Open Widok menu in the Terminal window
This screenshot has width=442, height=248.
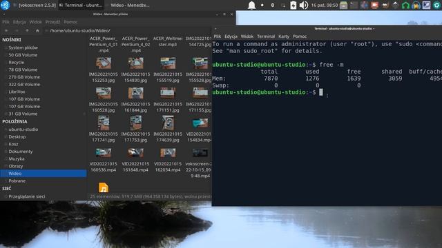[247, 37]
